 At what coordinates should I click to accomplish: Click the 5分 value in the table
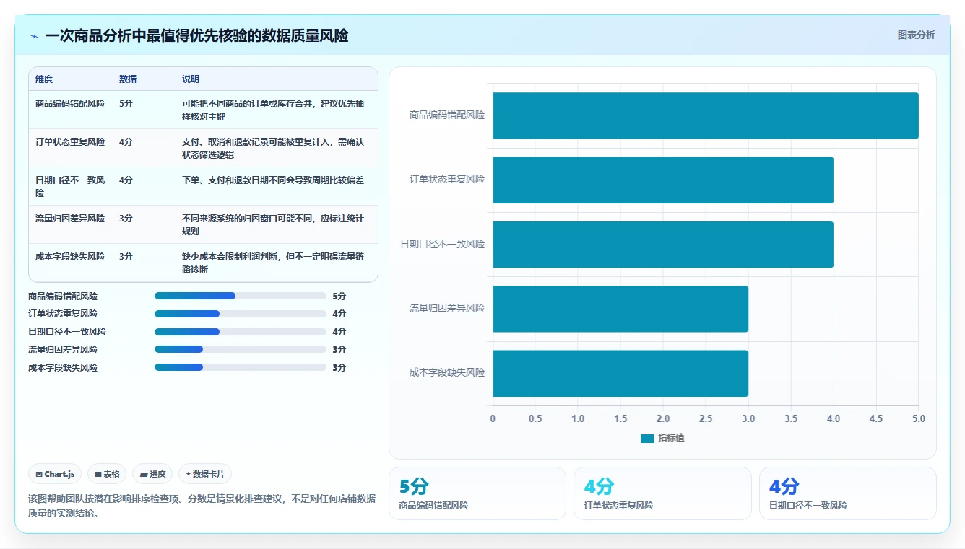[x=126, y=104]
